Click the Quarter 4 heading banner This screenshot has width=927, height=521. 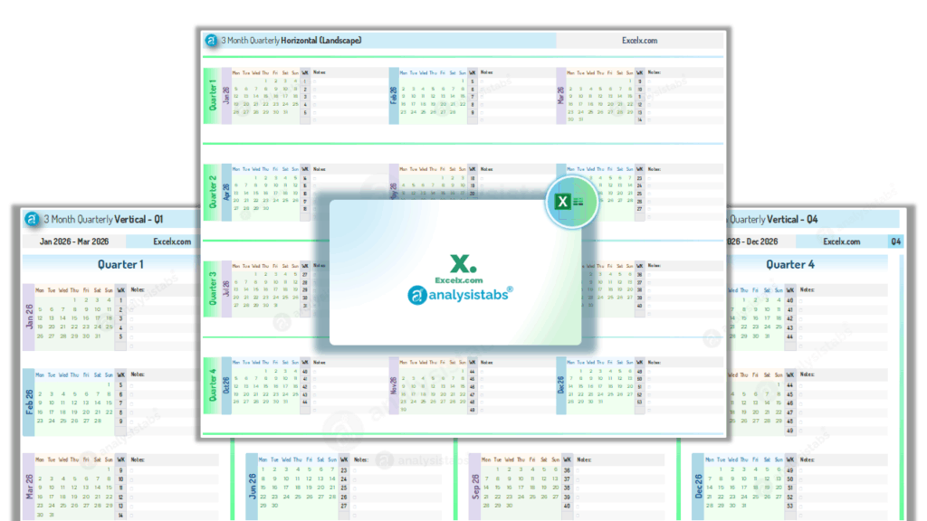(x=790, y=264)
